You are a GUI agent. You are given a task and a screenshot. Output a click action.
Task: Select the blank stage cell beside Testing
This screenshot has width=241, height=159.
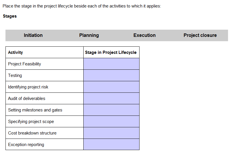coord(111,75)
